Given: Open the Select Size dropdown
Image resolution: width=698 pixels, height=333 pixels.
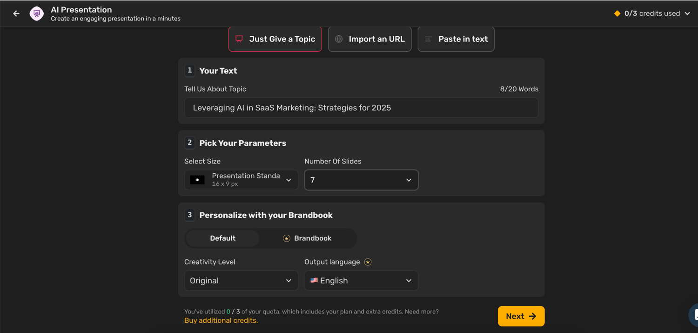Looking at the screenshot, I should (241, 180).
